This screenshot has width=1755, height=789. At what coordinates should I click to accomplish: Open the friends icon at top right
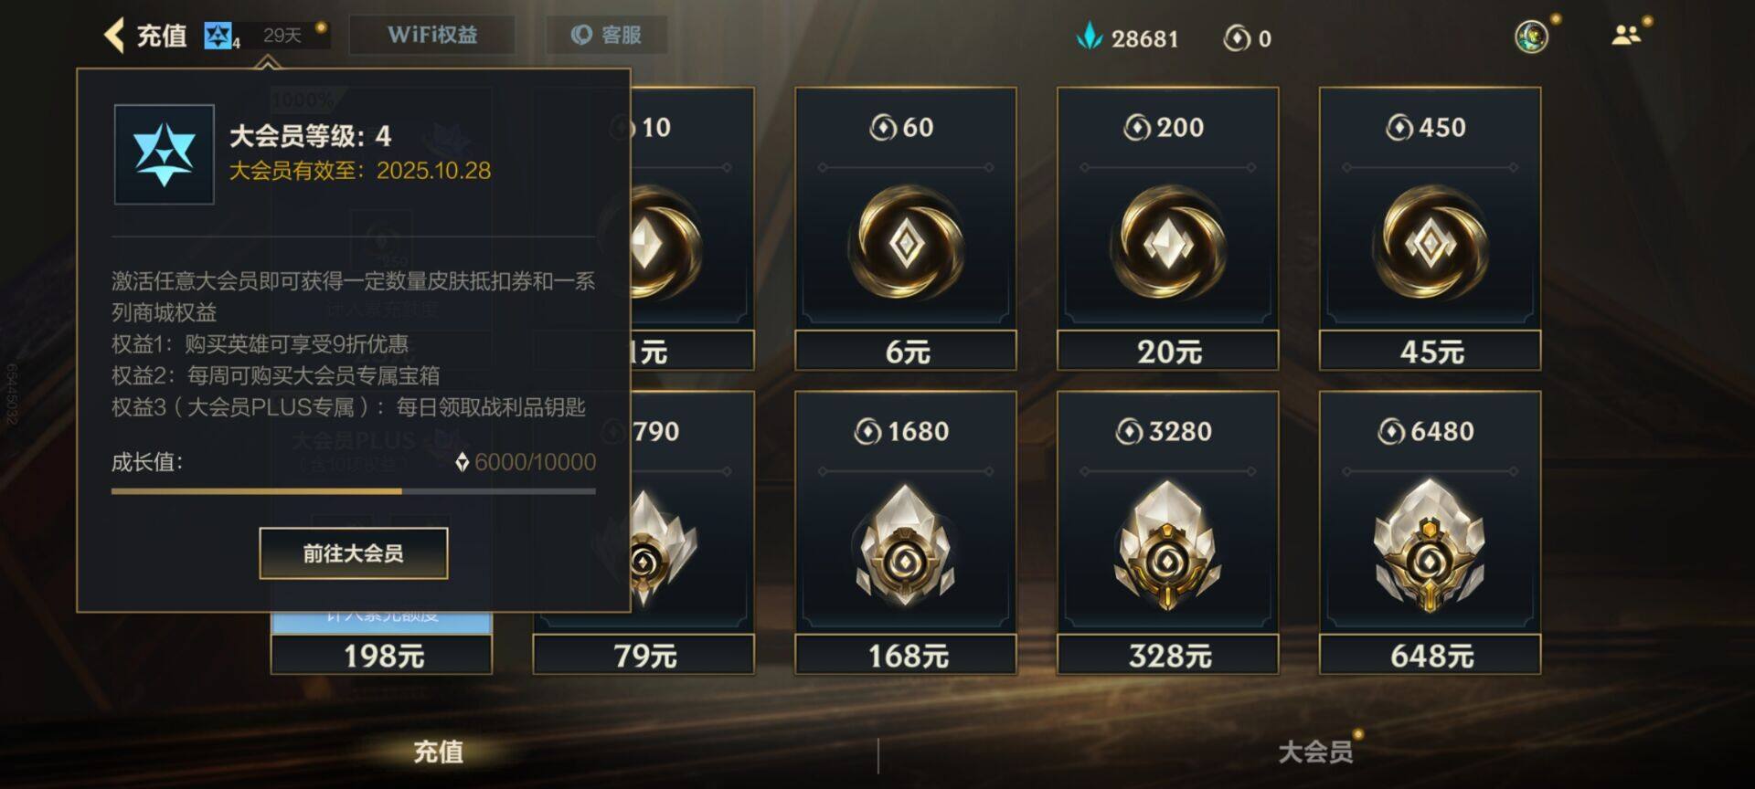point(1625,36)
